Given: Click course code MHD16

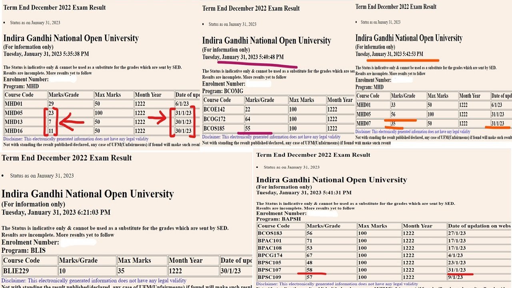Looking at the screenshot, I should coord(14,130).
